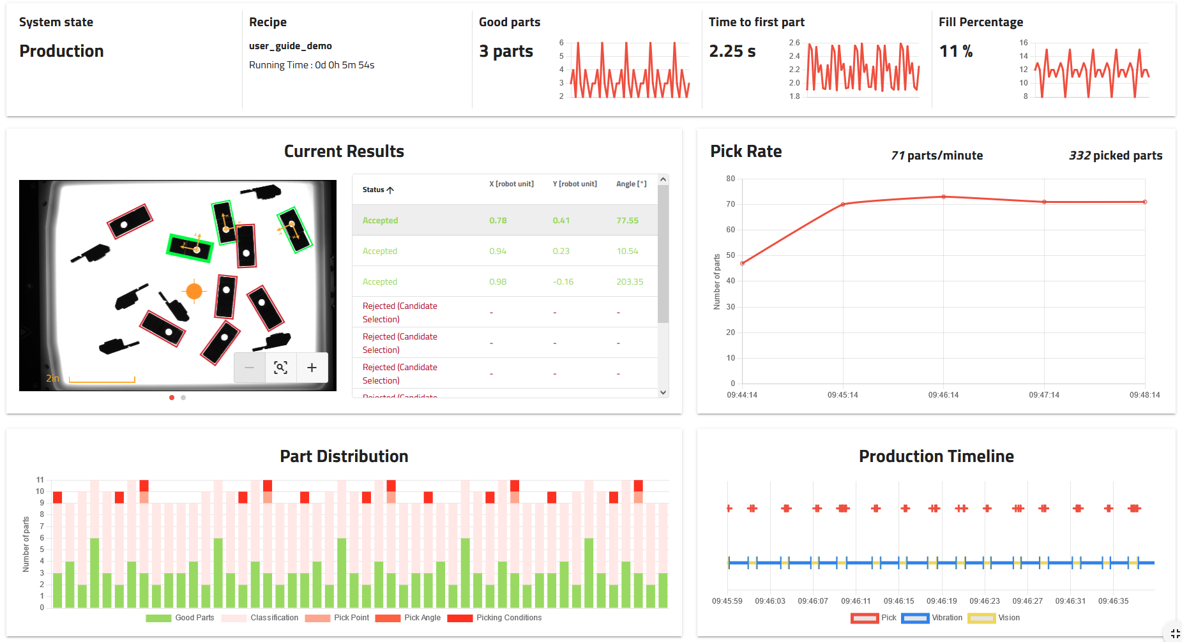
Task: Zoom in on the camera image
Action: pos(312,368)
